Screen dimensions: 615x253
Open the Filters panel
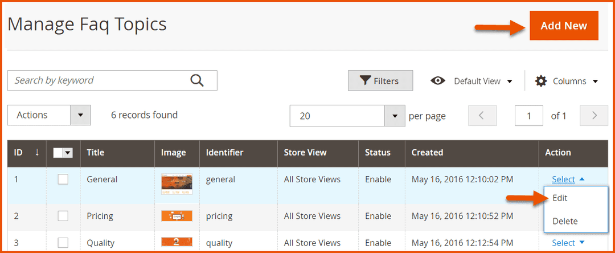(x=380, y=81)
